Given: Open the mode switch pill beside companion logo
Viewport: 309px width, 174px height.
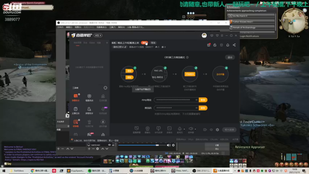Looking at the screenshot, I should [x=98, y=36].
